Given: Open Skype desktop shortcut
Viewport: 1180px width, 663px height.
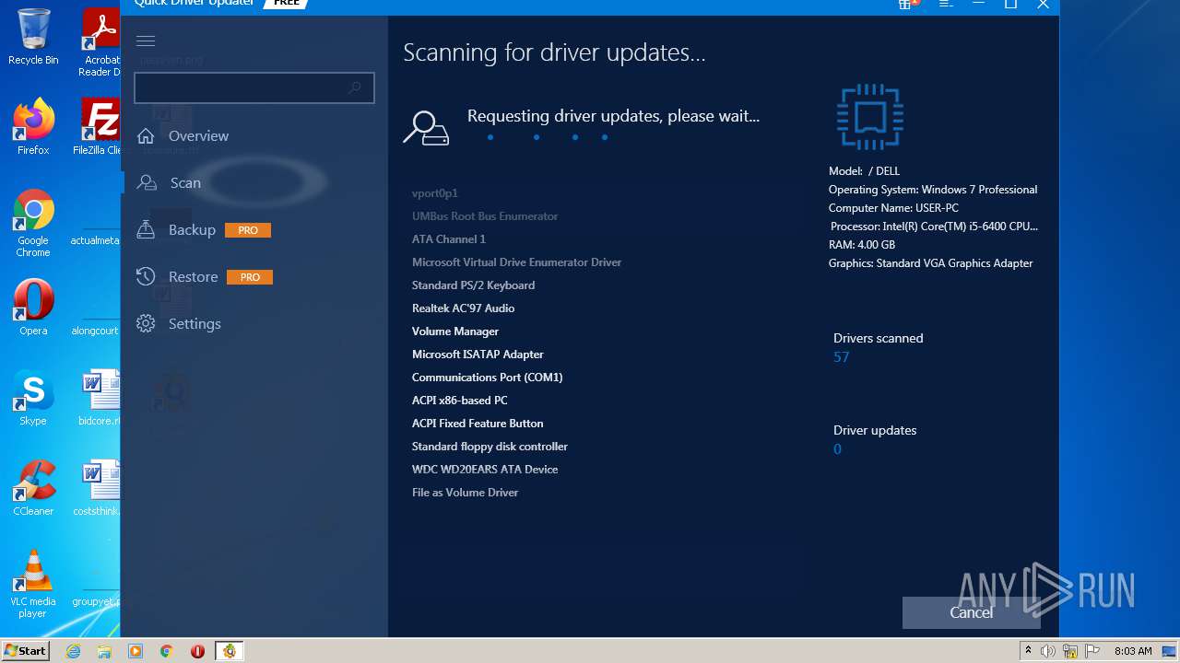Looking at the screenshot, I should (x=33, y=398).
